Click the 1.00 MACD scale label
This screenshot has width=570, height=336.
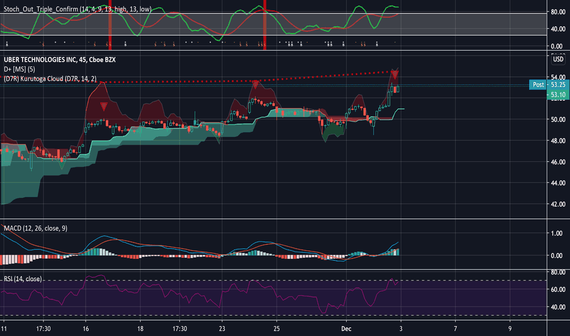pyautogui.click(x=557, y=233)
